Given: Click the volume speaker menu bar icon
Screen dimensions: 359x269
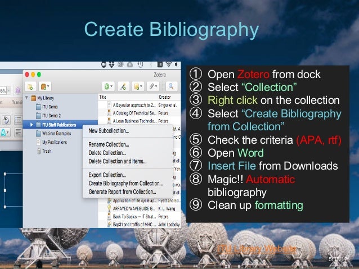Looking at the screenshot, I should (x=176, y=65).
